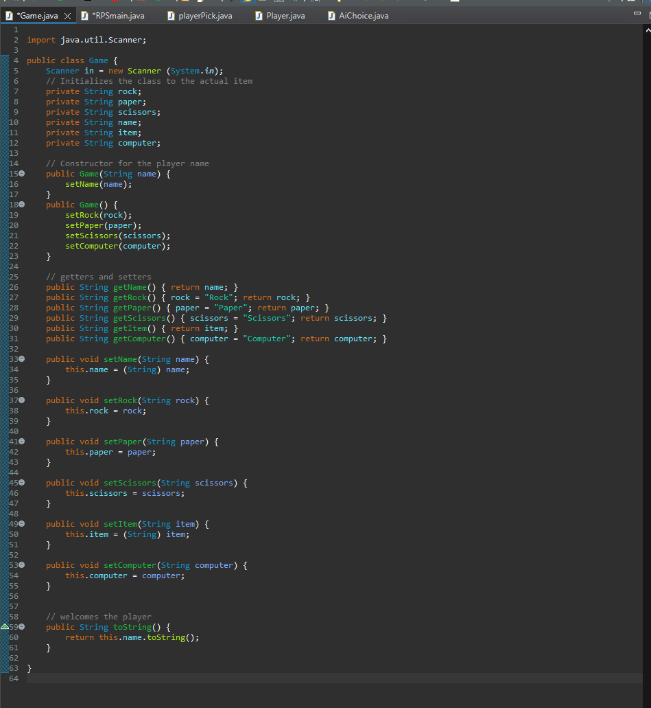Click the warning marker beside line 59
Viewport: 651px width, 708px height.
[4, 626]
